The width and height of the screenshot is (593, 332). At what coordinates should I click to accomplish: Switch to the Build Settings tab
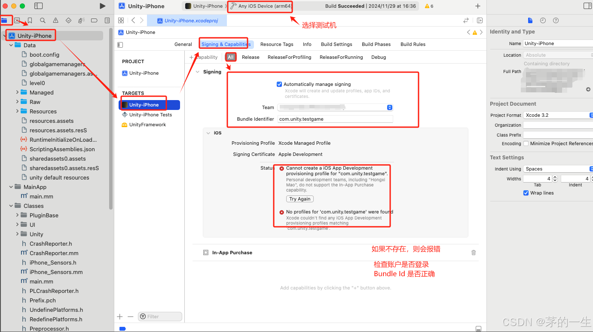(x=336, y=44)
